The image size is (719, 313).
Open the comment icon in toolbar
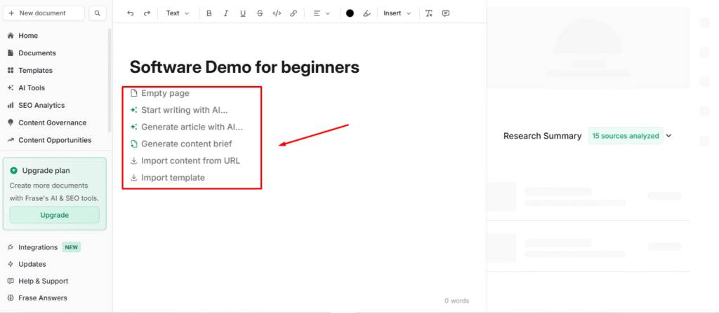446,13
